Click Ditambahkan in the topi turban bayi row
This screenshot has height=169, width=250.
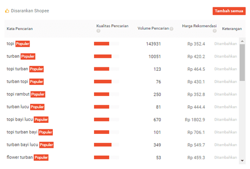click(x=225, y=132)
